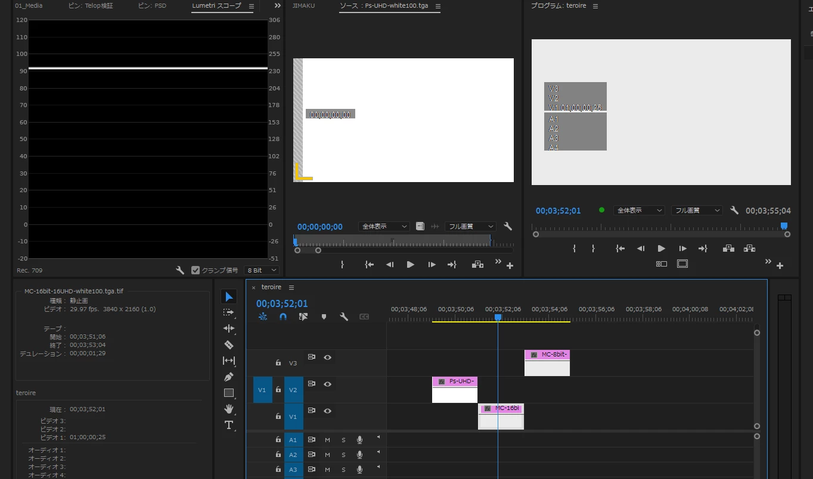Step forward one frame in Program monitor

[682, 249]
